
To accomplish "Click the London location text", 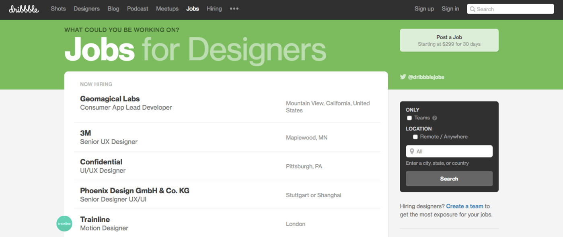I will pyautogui.click(x=296, y=224).
